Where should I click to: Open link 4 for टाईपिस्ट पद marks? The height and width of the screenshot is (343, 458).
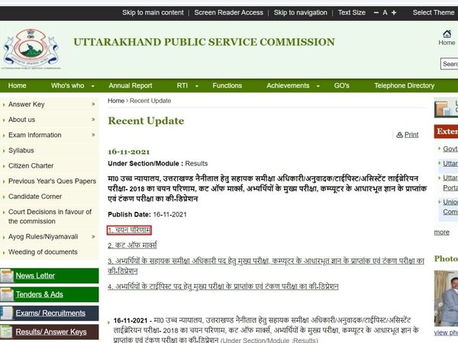point(223,287)
